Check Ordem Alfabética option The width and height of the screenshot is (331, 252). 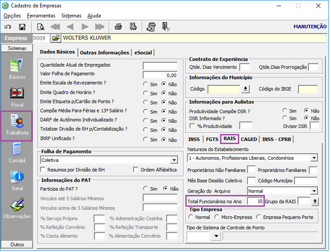pos(136,169)
